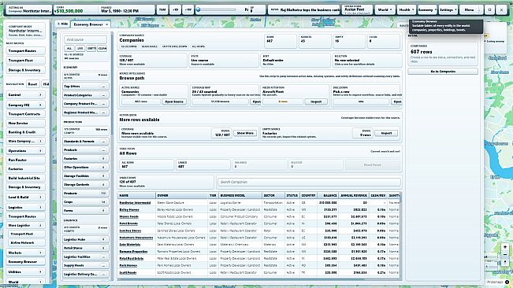Screen dimensions: 513x288
Task: Inspect the empty Factories source
Action: [386, 133]
